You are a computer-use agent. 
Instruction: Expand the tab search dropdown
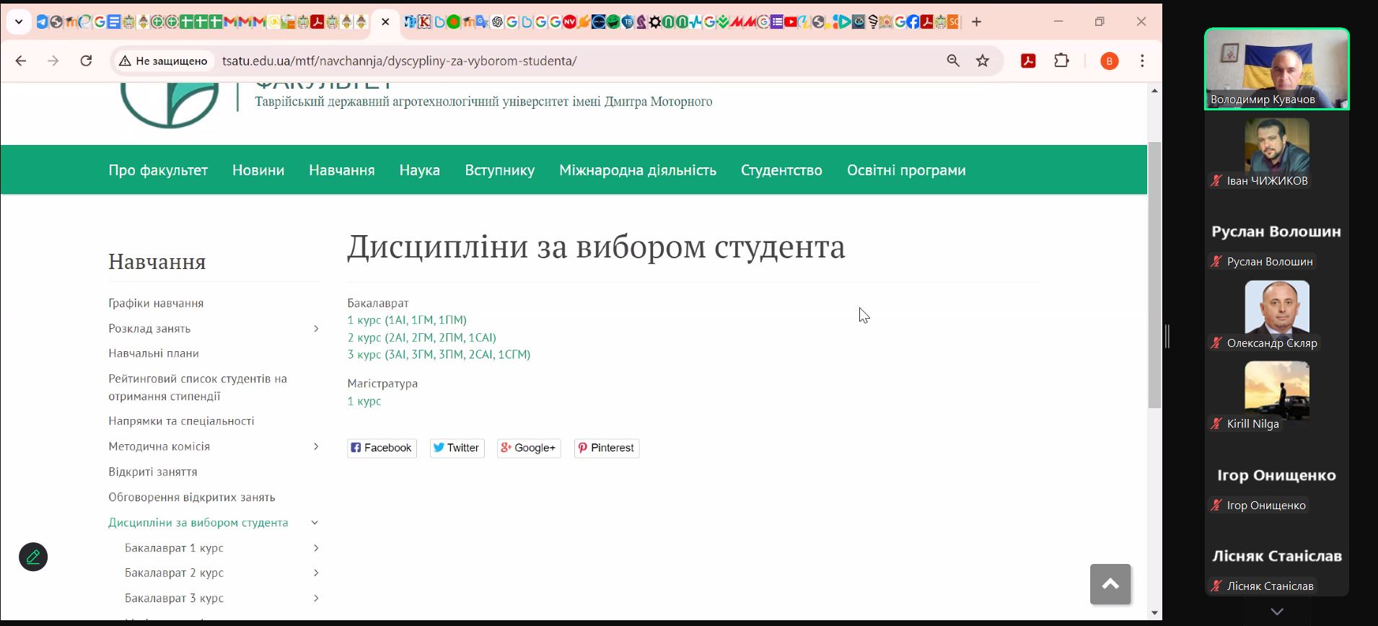click(19, 22)
